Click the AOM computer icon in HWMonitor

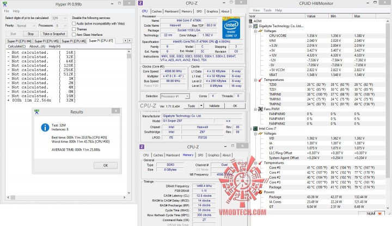[x=251, y=21]
